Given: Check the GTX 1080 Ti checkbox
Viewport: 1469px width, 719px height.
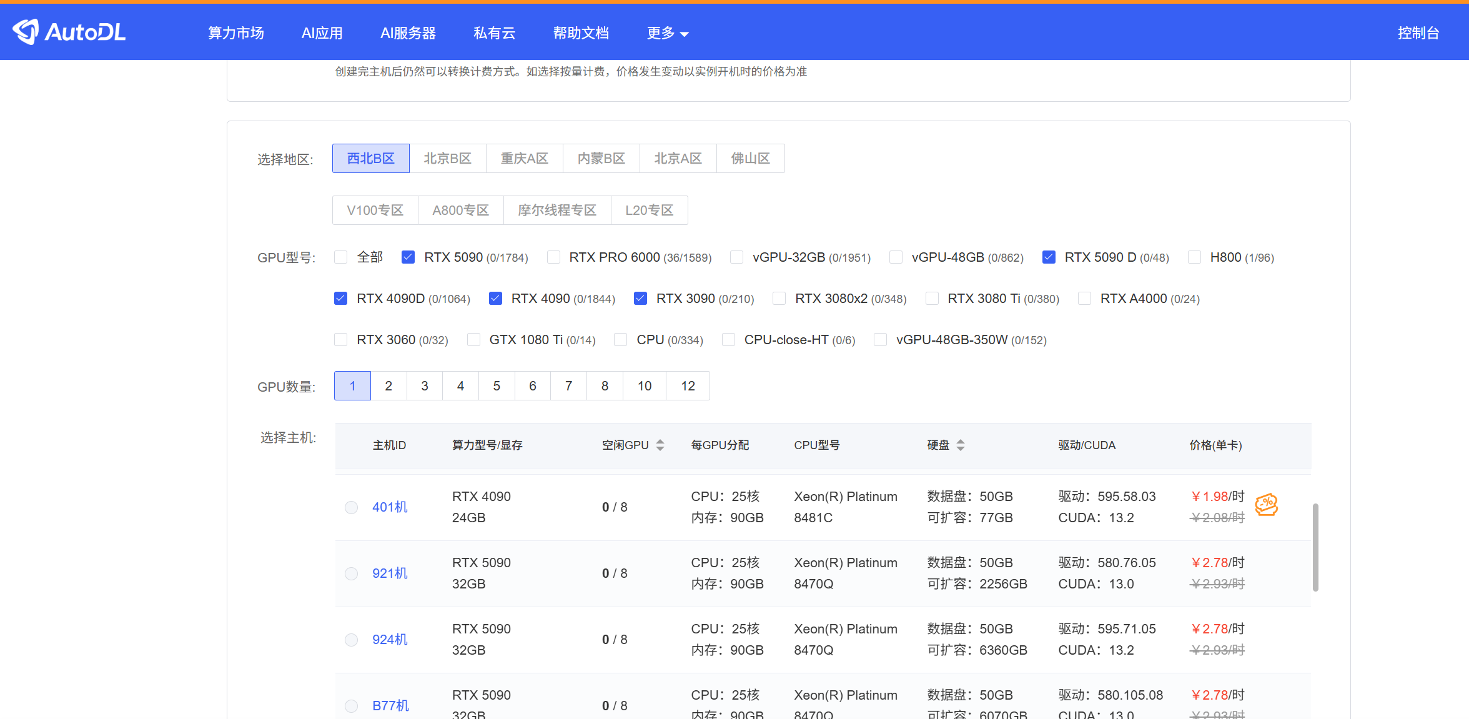Looking at the screenshot, I should (474, 340).
